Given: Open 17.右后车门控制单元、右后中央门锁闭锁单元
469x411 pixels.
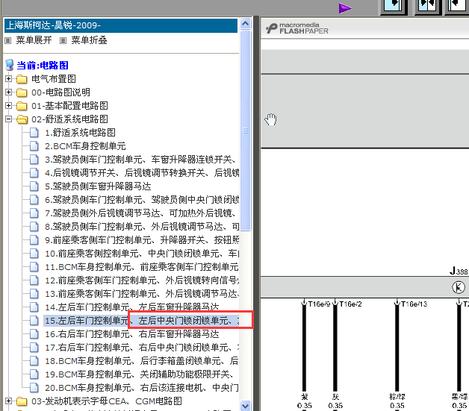Looking at the screenshot, I should 142,348.
